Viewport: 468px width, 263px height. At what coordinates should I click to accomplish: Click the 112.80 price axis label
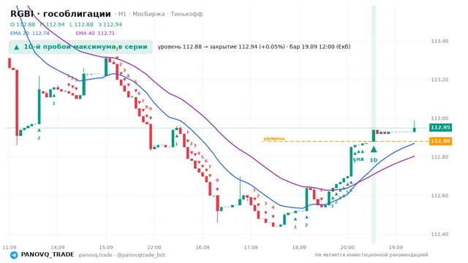click(439, 157)
